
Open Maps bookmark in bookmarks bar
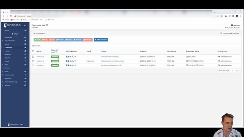pos(24,20)
